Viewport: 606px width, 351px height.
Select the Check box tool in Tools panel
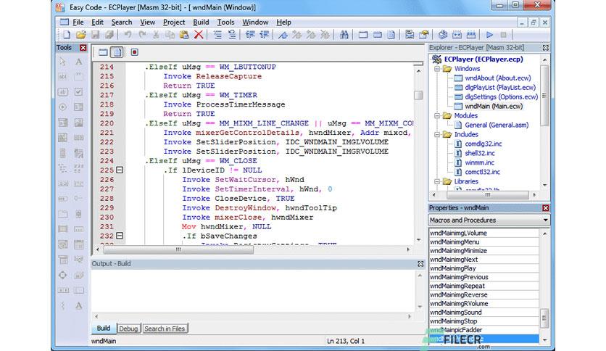coord(78,91)
